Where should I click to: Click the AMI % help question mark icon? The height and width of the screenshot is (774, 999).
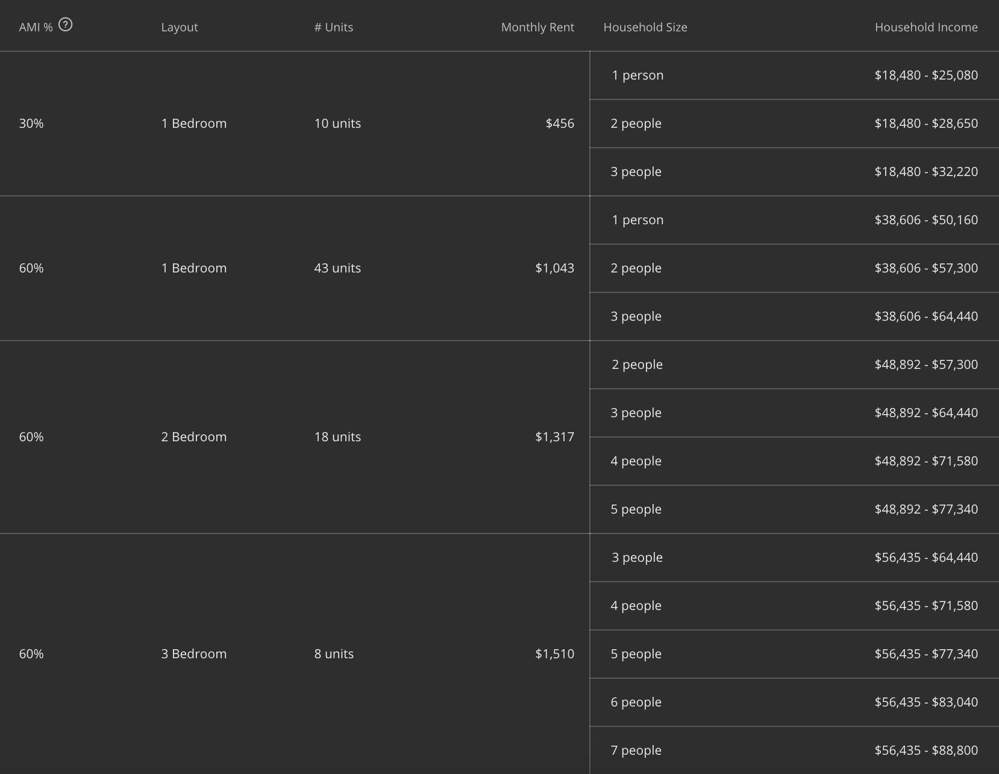point(65,25)
